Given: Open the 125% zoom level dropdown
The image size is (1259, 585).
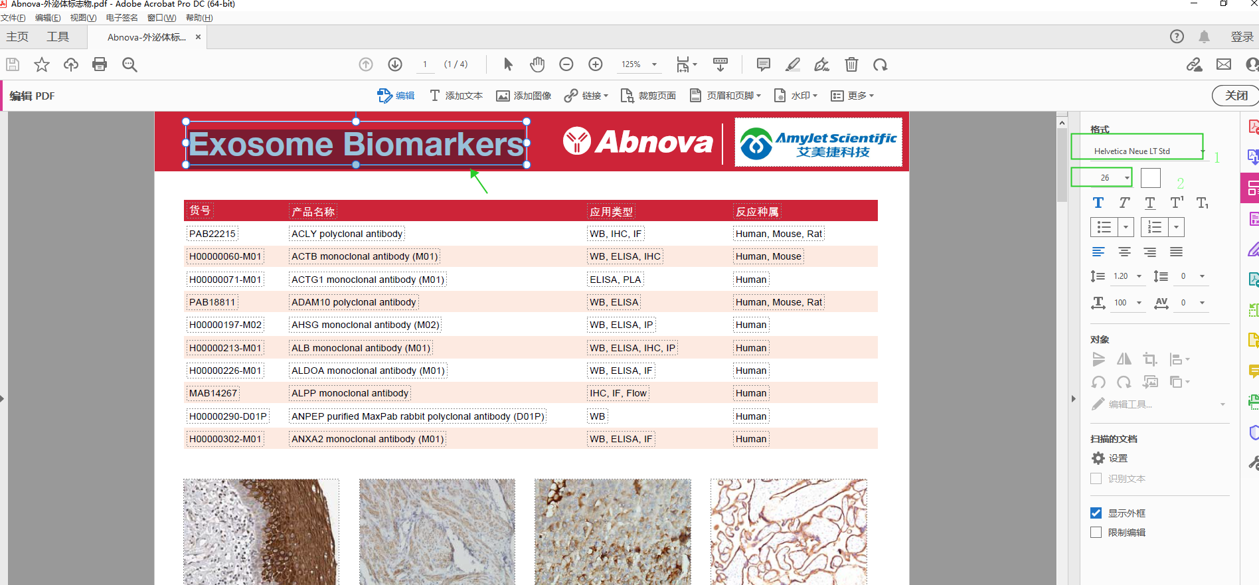Looking at the screenshot, I should (x=654, y=64).
